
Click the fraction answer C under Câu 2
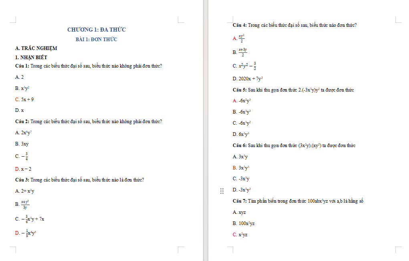pos(22,156)
